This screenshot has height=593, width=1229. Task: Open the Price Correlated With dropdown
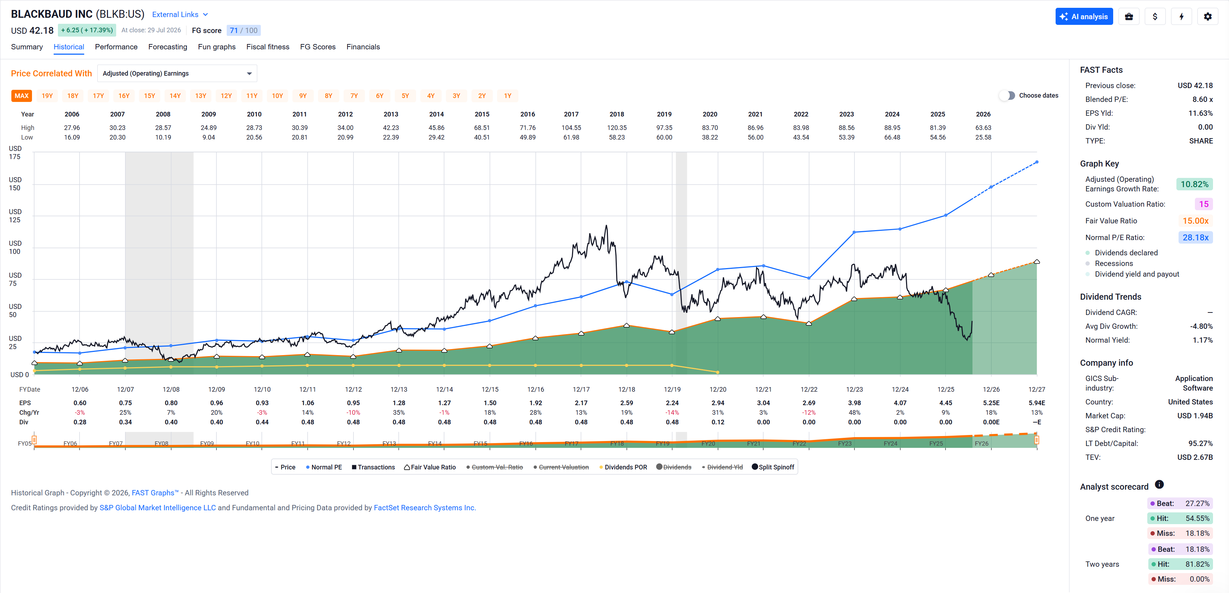pos(177,74)
